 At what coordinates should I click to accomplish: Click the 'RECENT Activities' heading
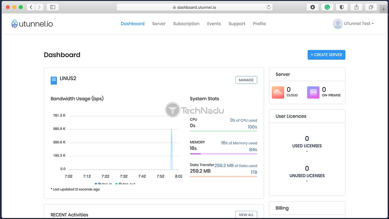69,215
